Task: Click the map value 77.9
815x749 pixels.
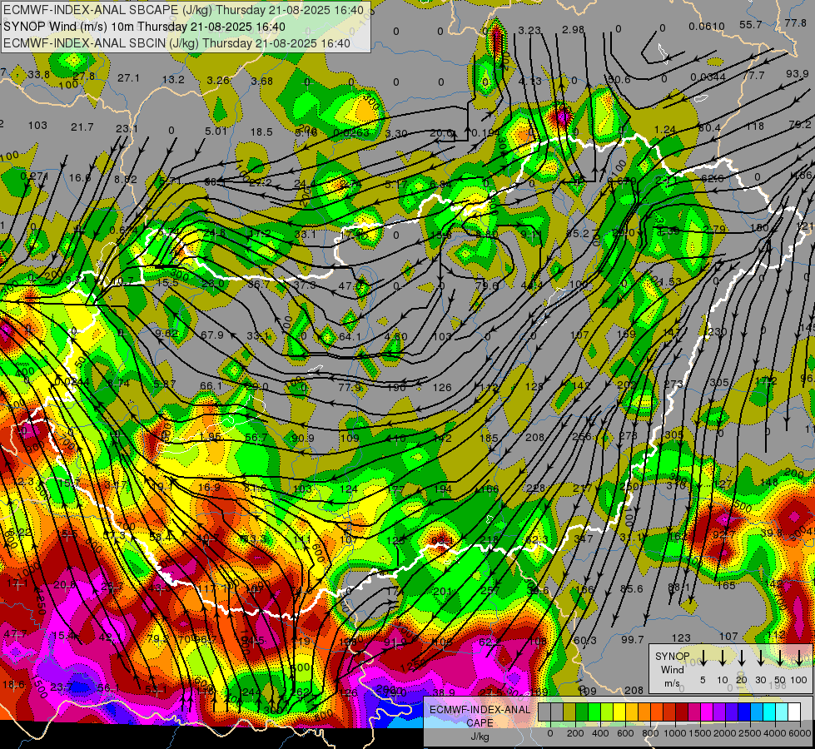Action: coord(350,387)
